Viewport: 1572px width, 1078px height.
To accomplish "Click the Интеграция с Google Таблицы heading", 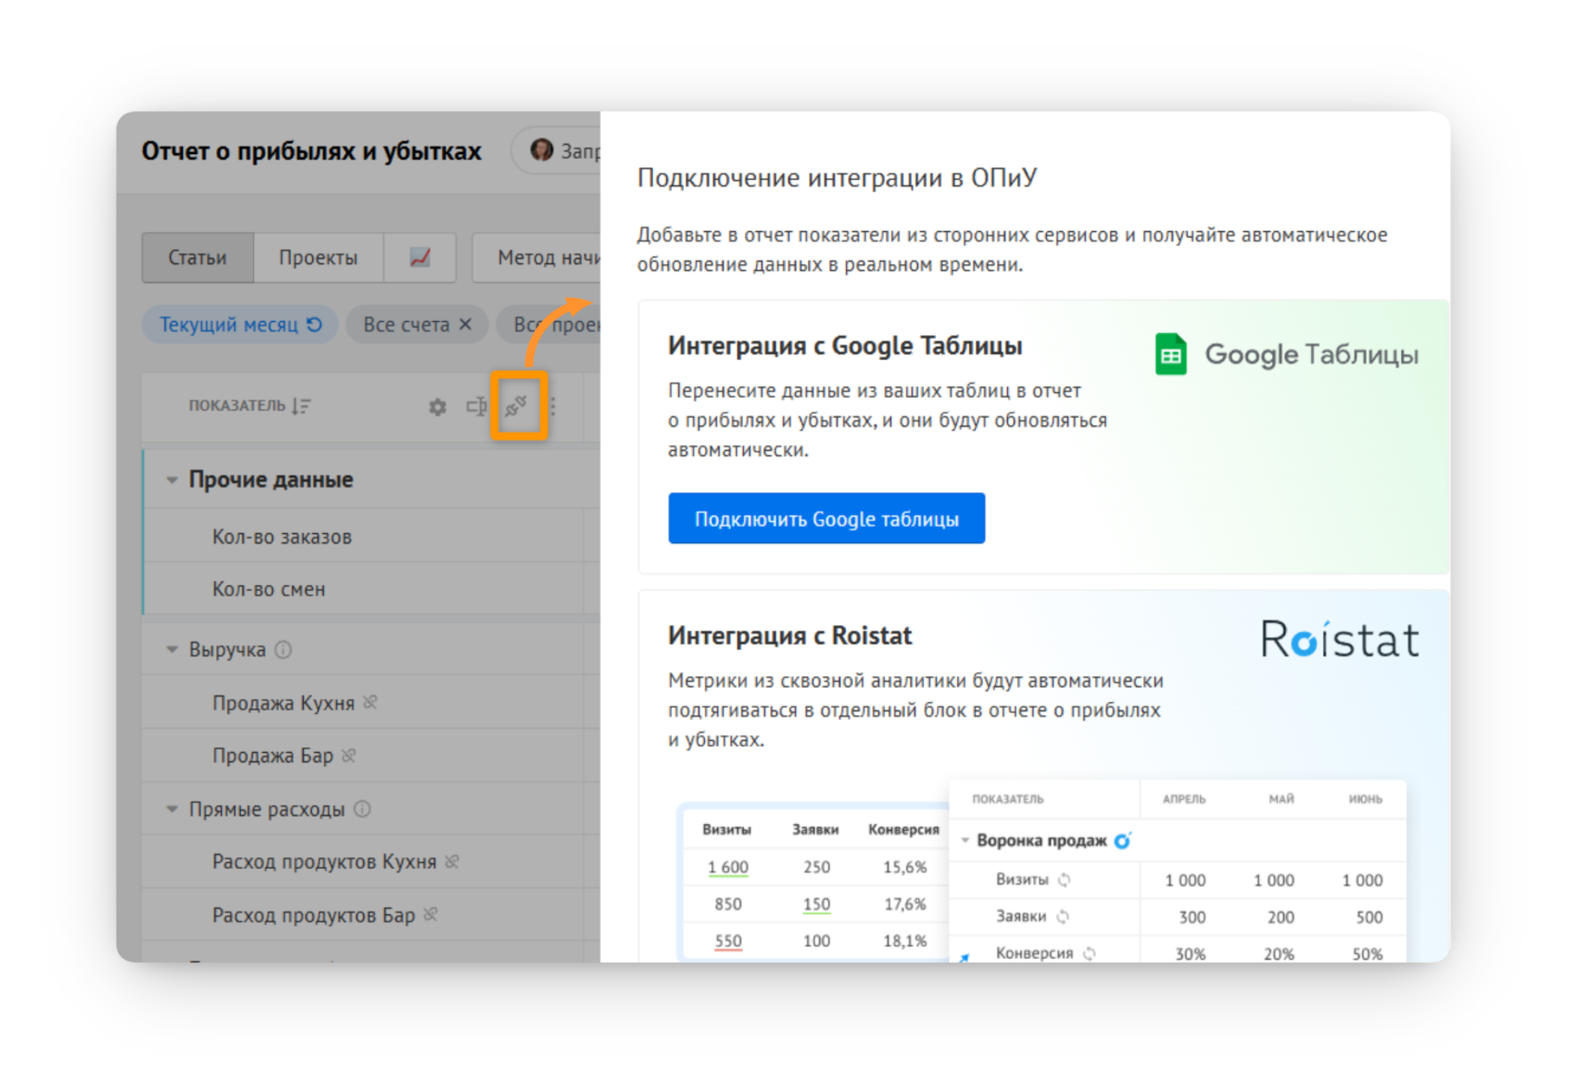I will tap(845, 346).
